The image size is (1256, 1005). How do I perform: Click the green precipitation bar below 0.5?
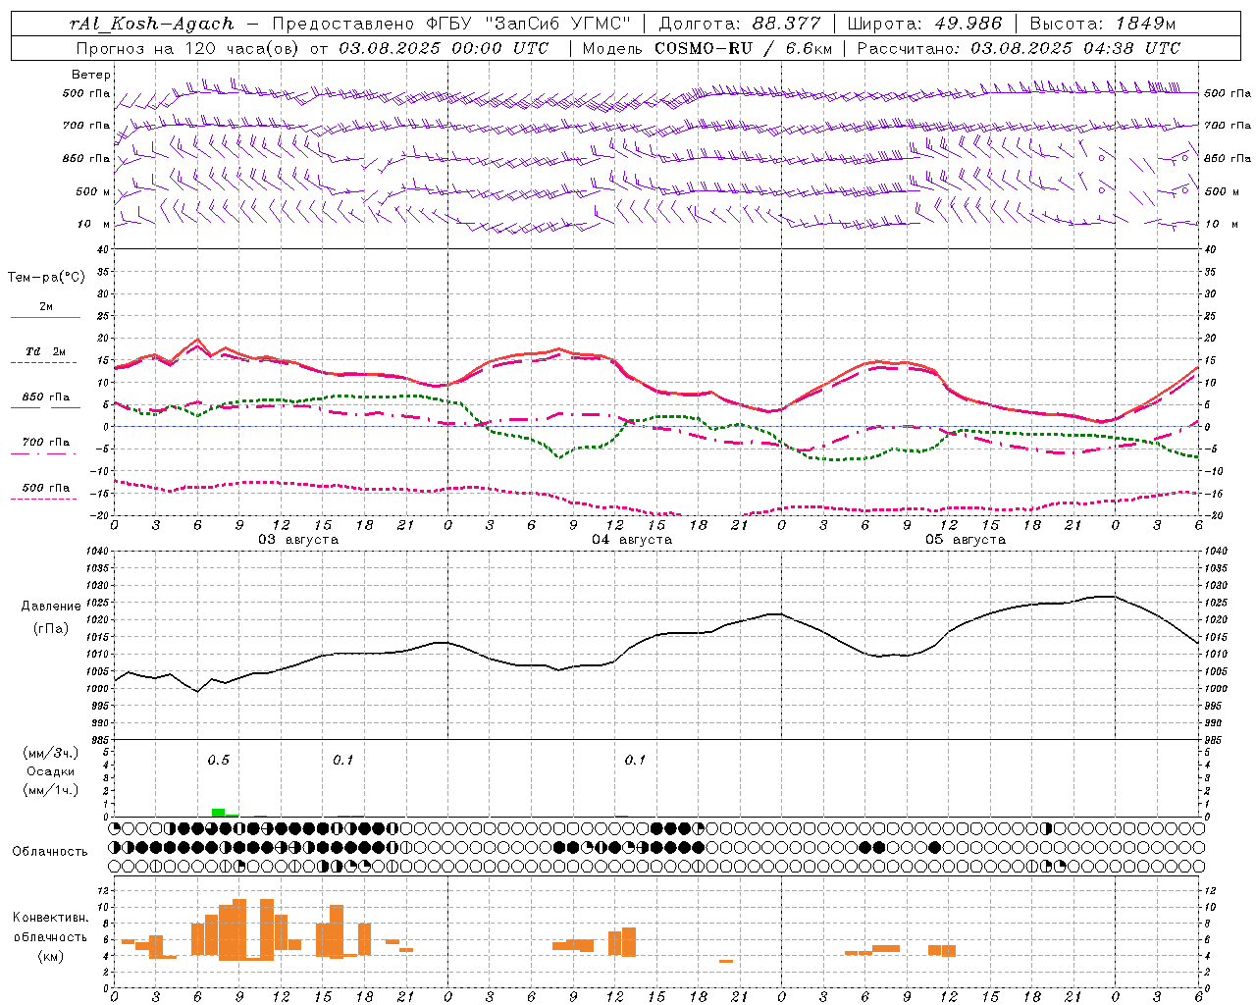click(x=219, y=813)
